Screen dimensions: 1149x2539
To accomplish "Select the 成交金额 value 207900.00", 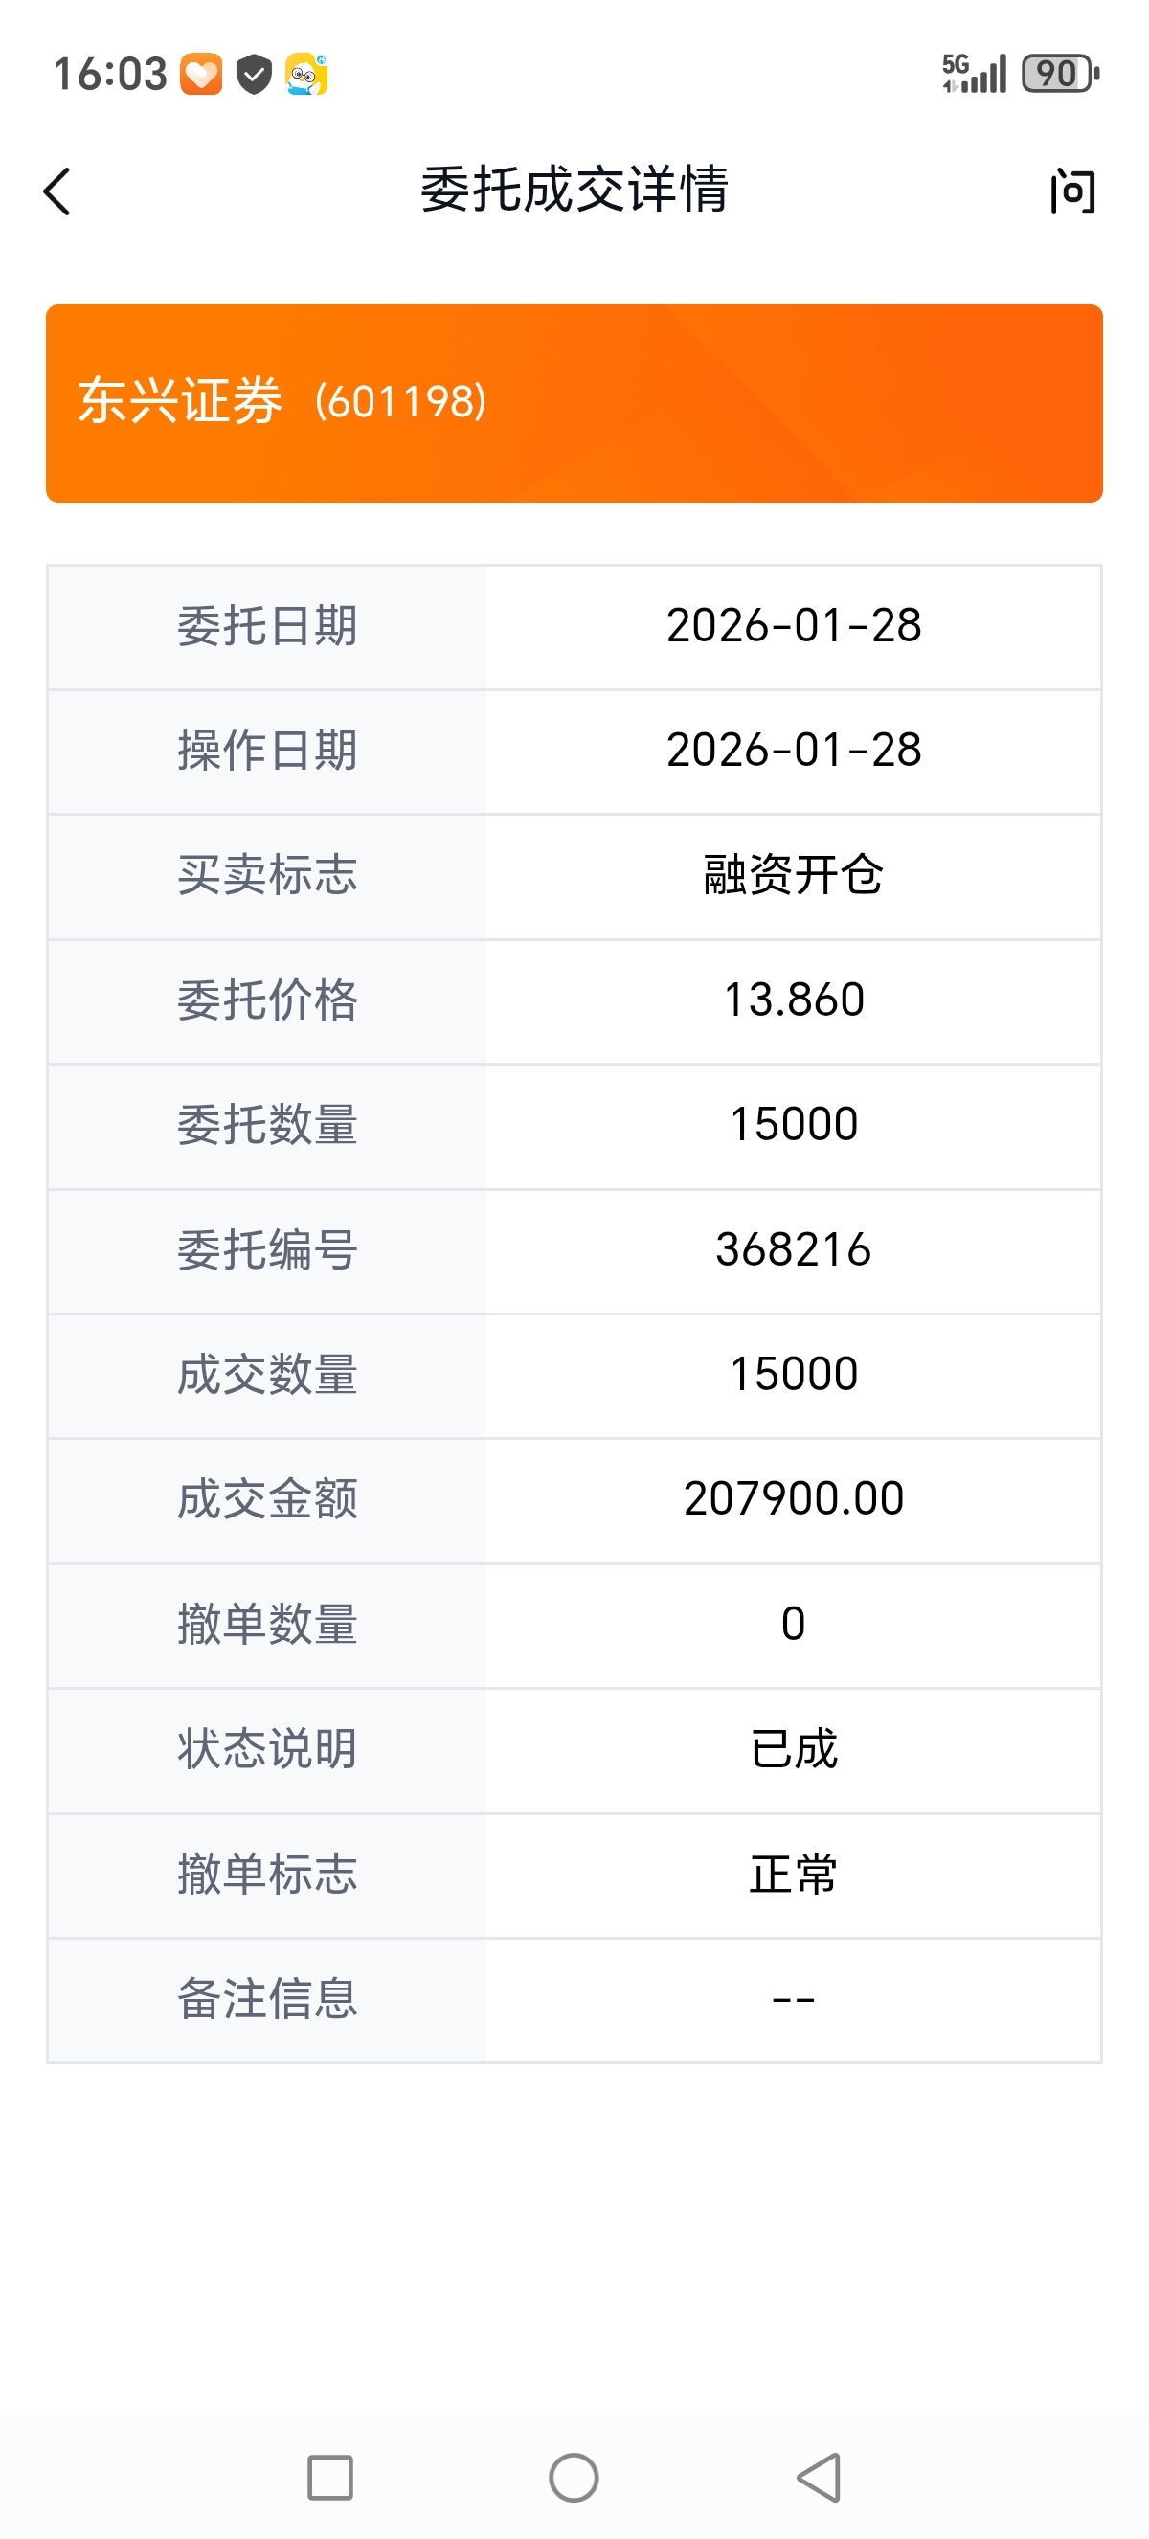I will click(793, 1499).
